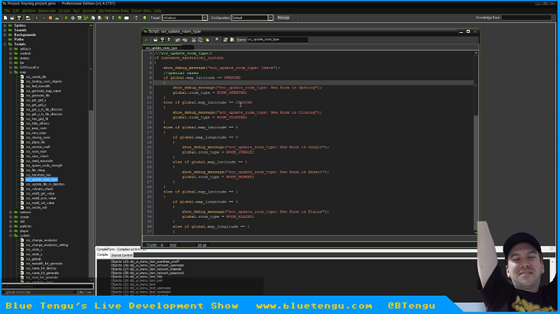Click the Create Sprite toolbar icon
The width and height of the screenshot is (560, 314).
[x=66, y=18]
